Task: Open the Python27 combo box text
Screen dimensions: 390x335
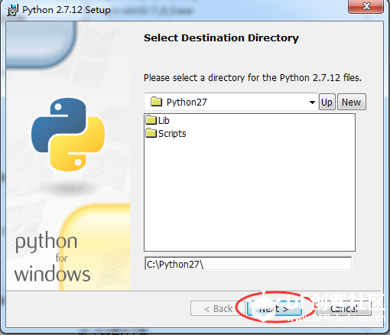Action: tap(187, 102)
